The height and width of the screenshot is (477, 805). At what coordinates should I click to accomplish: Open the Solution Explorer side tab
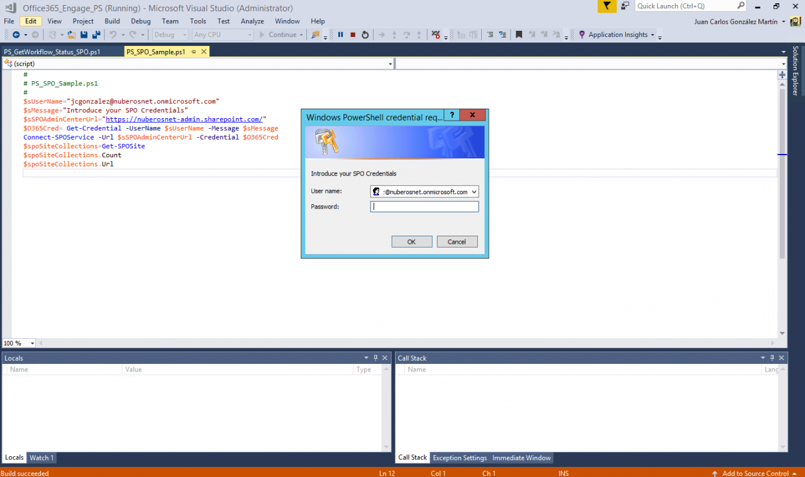pos(796,70)
